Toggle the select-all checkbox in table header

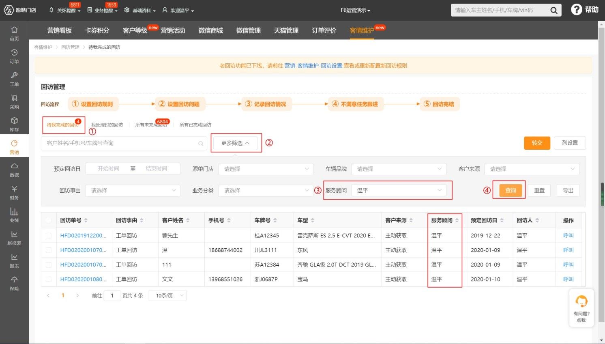(x=49, y=220)
